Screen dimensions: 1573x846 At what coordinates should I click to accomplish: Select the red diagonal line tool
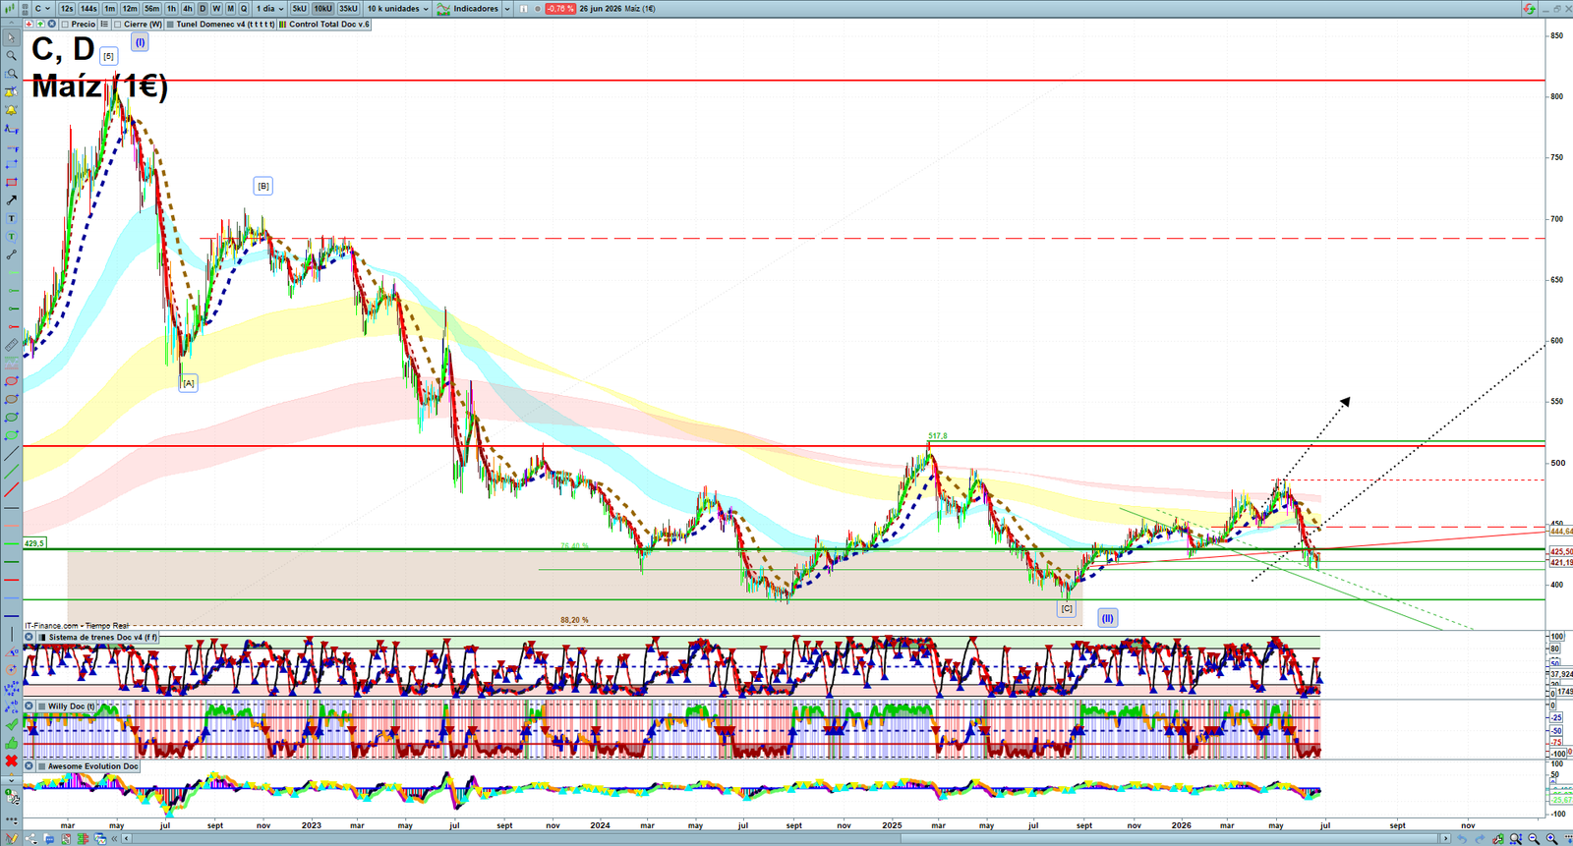11,489
